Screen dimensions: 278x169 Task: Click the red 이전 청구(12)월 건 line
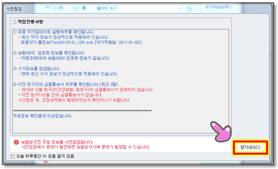click(60, 95)
